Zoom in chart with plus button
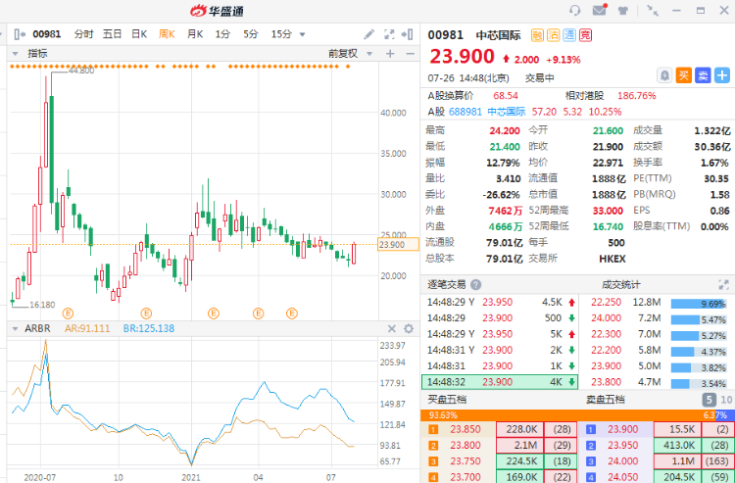Screen dimensions: 735x483 (x=390, y=53)
